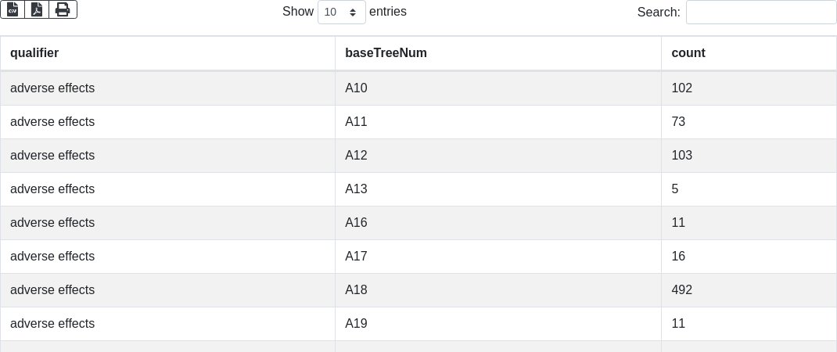Screen dimensions: 837x352
Task: Click the A18 baseTreeNum cell
Action: (356, 290)
